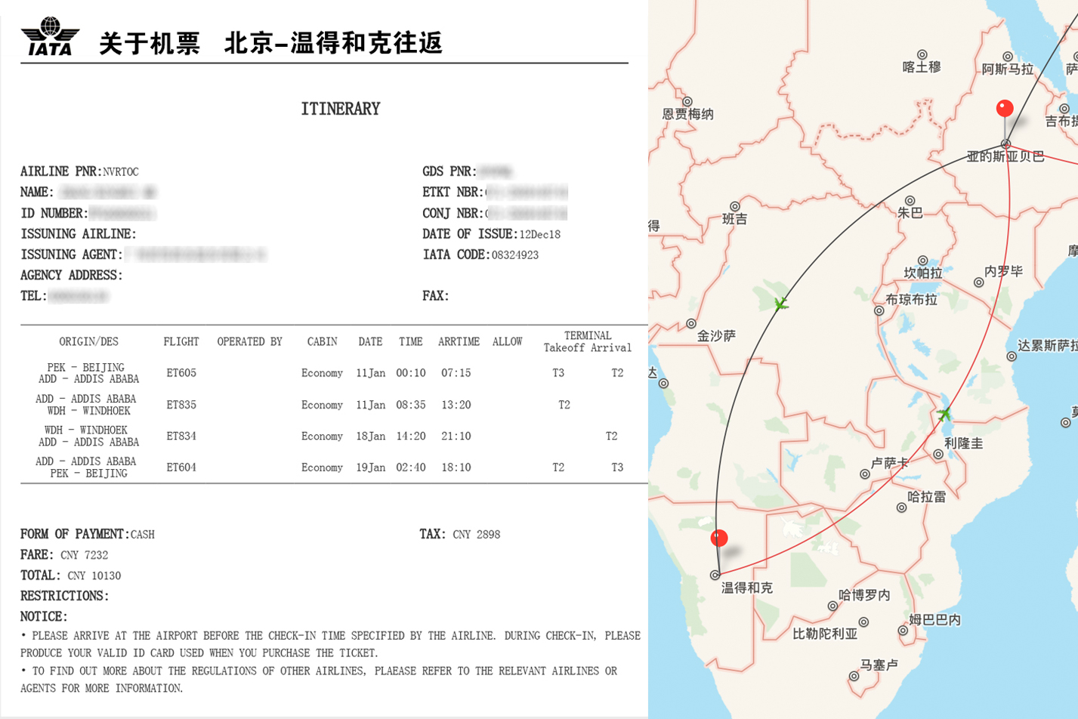Viewport: 1078px width, 719px height.
Task: Click departure time 02:40
Action: [411, 468]
